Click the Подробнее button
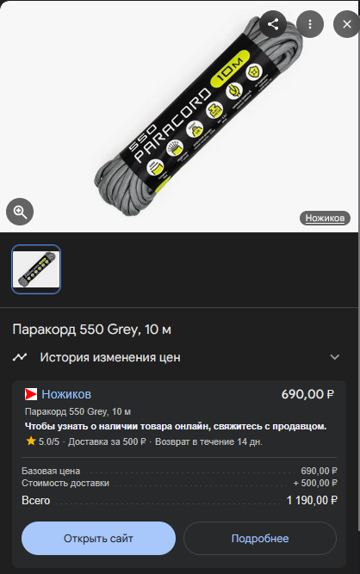 click(x=260, y=538)
